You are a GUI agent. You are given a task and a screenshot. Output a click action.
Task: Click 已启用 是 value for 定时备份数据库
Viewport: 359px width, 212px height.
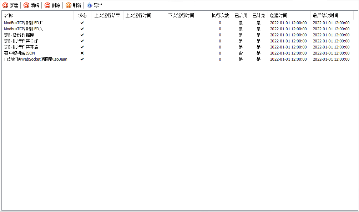(x=241, y=35)
